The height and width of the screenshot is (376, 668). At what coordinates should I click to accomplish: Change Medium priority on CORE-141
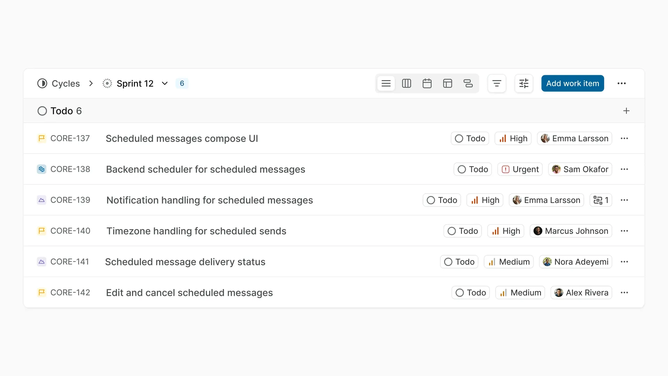(x=509, y=262)
